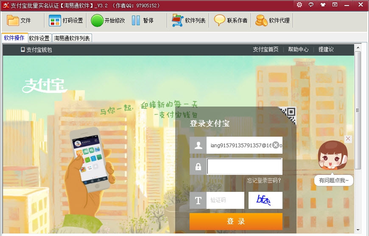
Task: Open 帮助中心 link
Action: 298,50
